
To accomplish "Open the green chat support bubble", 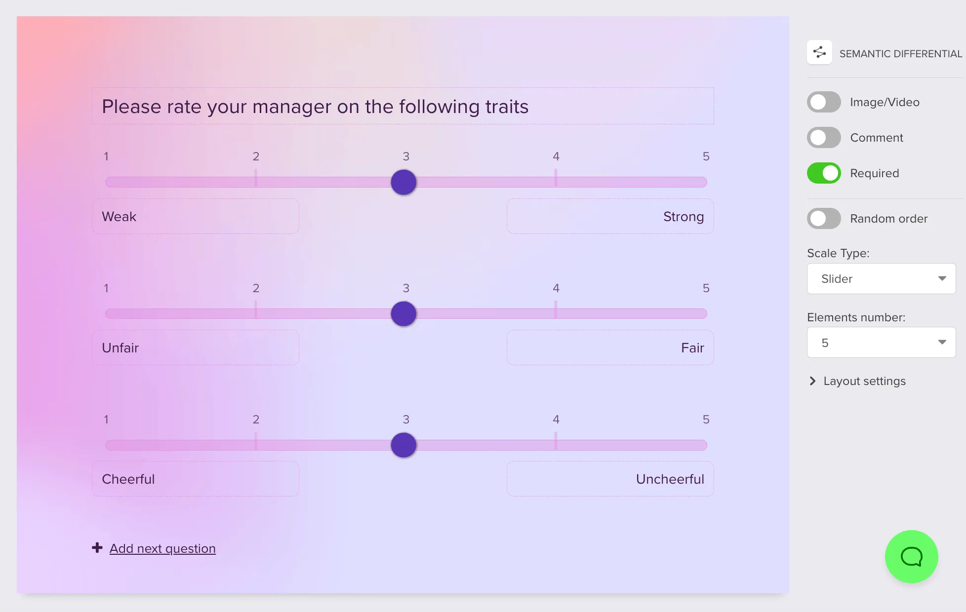I will click(x=911, y=557).
